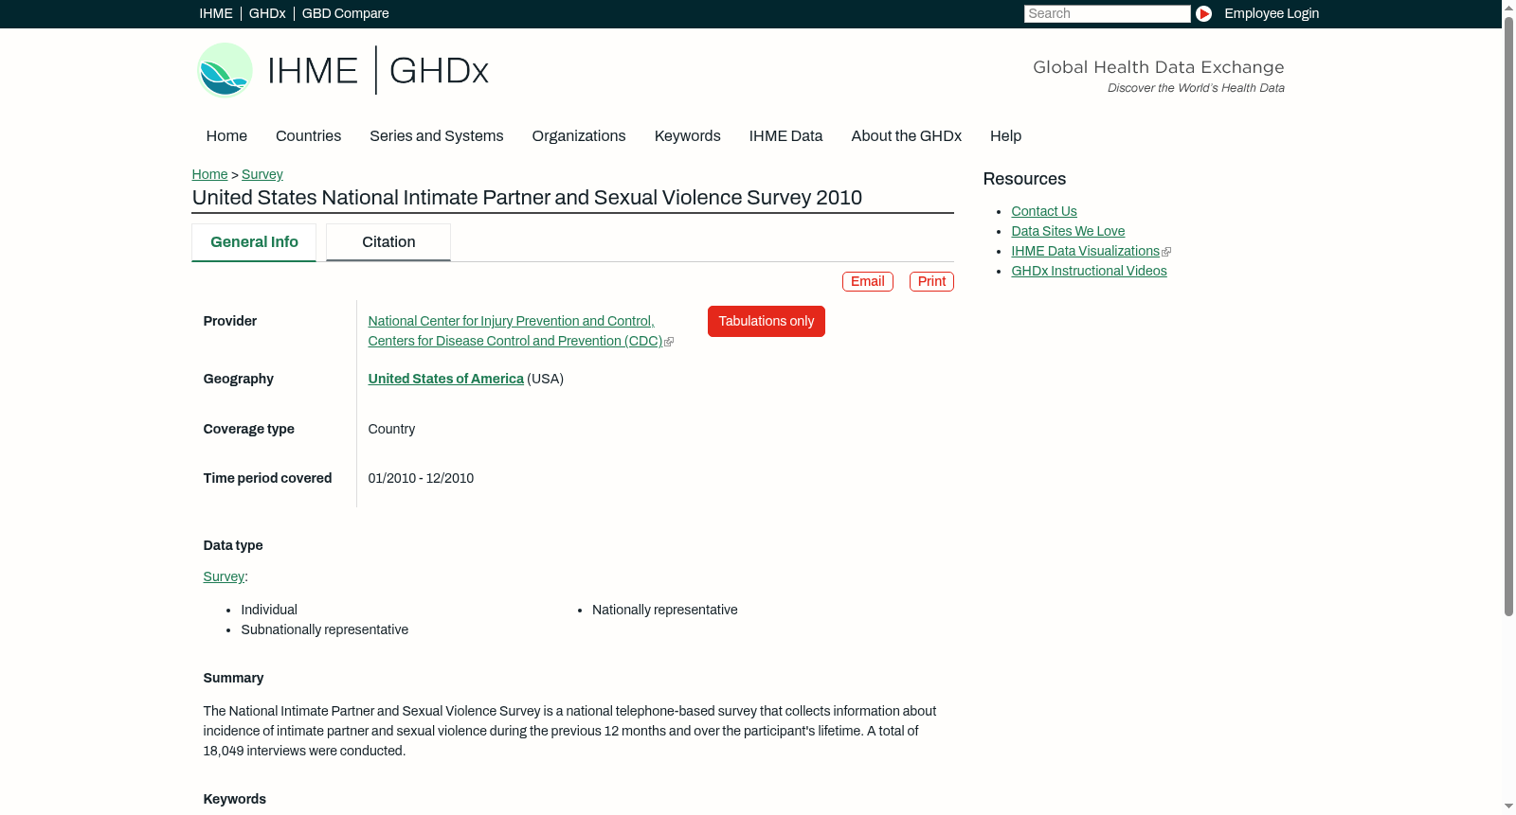The image size is (1516, 815).
Task: Click the page vertical scrollbar thumb
Action: point(1508,316)
